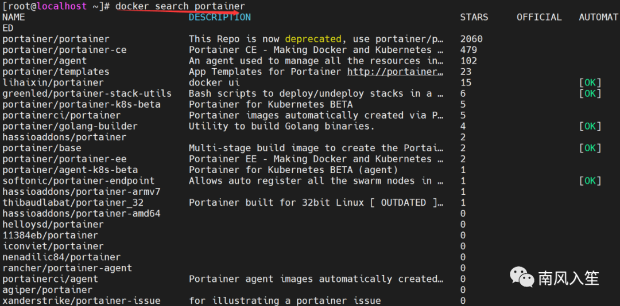This screenshot has height=306, width=620.
Task: Click 'for illustrating a portainer issue' description
Action: point(285,301)
